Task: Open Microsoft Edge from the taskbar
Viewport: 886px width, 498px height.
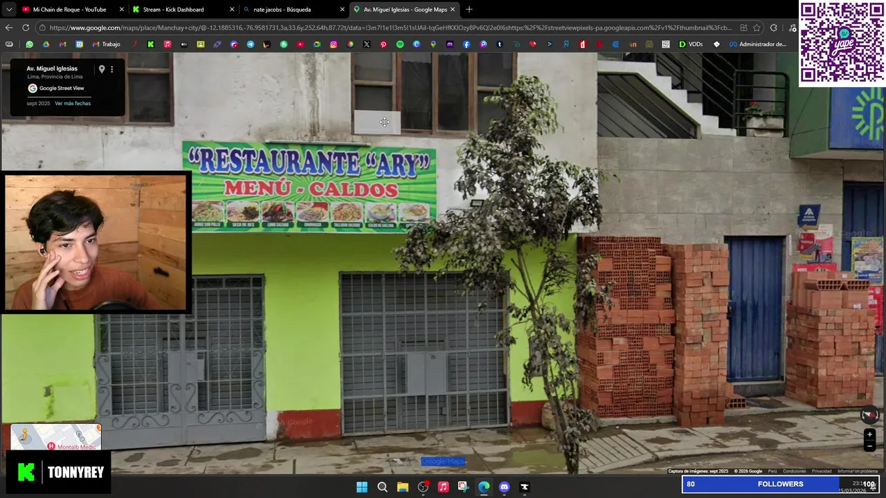Action: [484, 487]
